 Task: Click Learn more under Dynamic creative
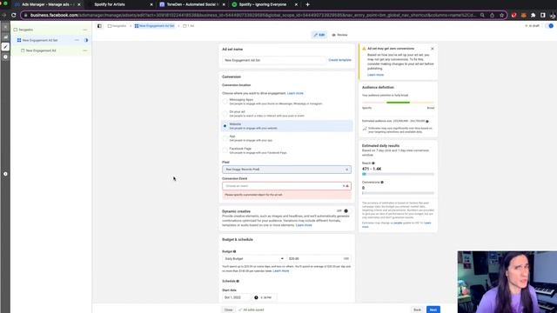[304, 225]
